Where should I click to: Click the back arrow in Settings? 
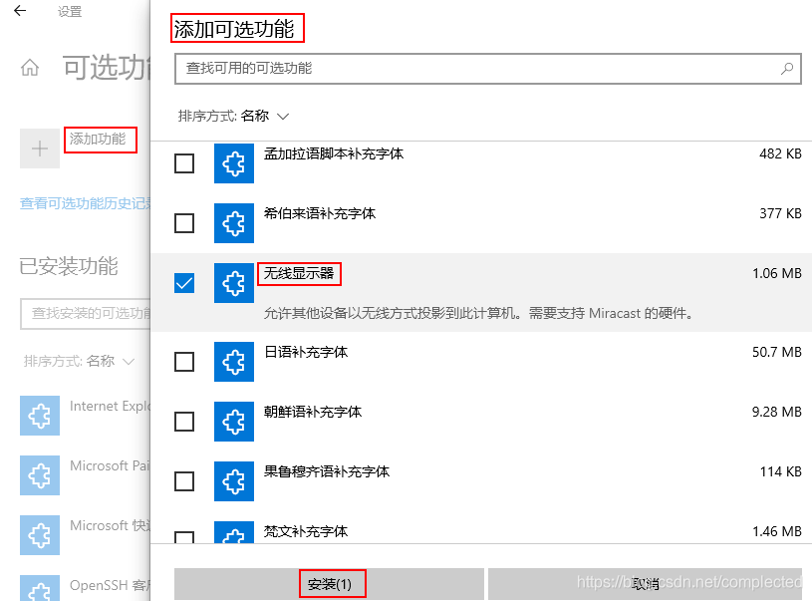click(20, 12)
